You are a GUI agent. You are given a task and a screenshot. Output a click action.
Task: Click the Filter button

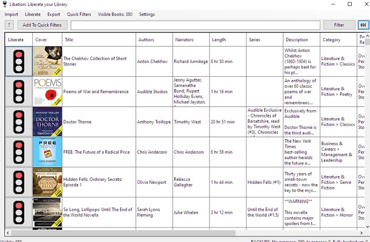coord(339,25)
